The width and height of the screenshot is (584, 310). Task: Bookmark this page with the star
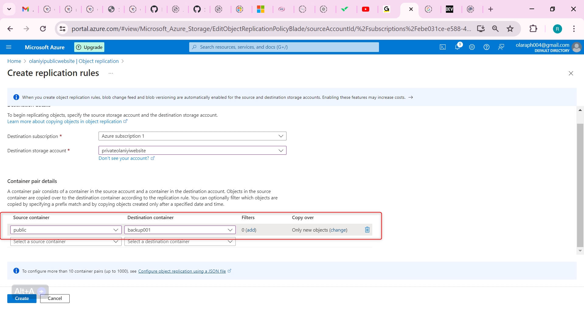510,29
